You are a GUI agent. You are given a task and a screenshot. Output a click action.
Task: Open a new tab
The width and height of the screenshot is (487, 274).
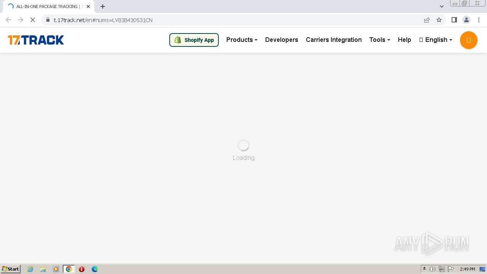click(103, 6)
